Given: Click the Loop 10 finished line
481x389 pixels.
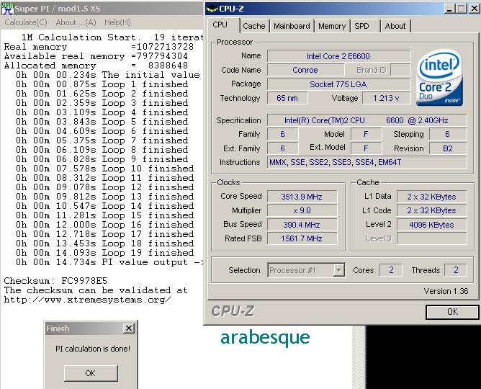Looking at the screenshot, I should coord(105,169).
